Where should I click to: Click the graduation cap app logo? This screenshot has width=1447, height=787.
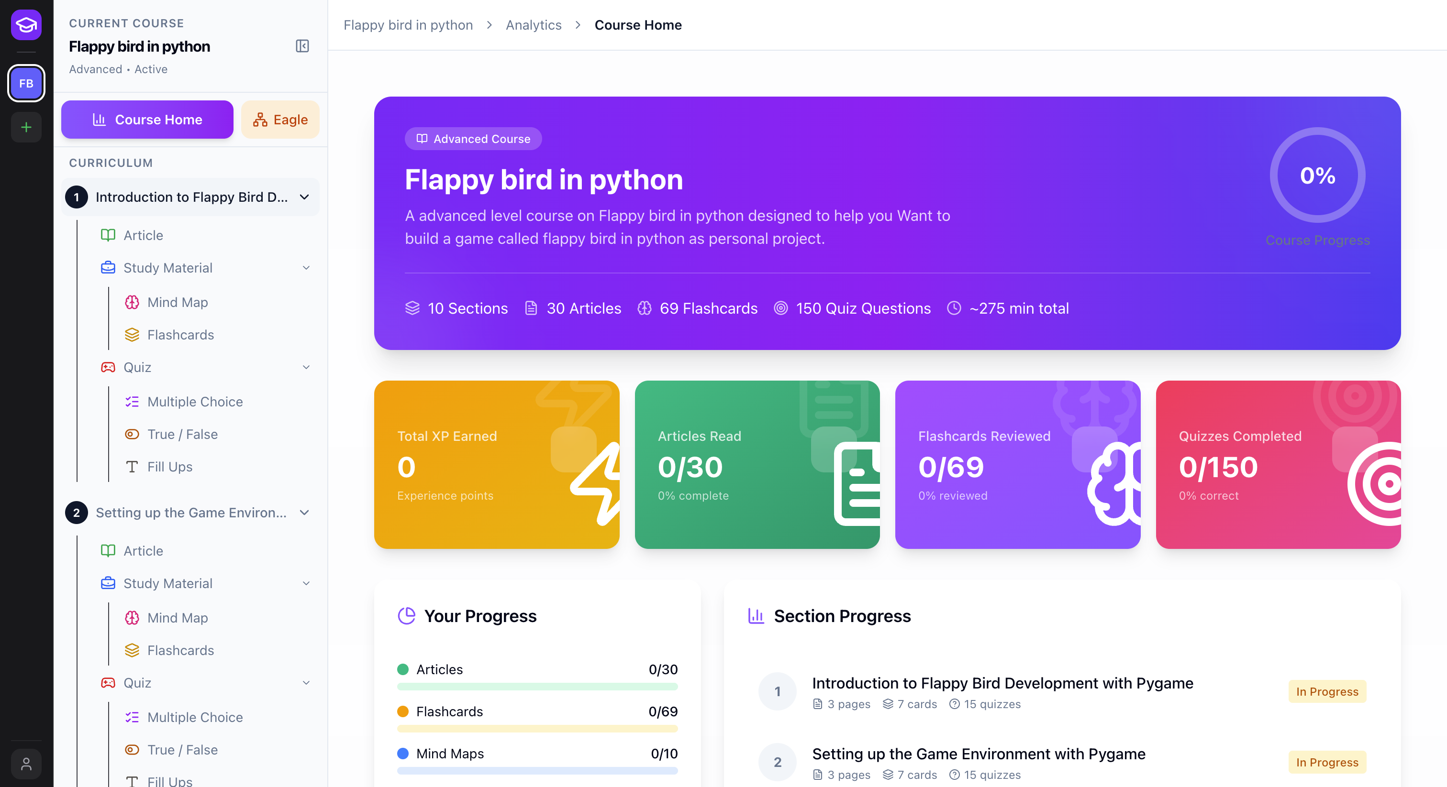click(x=26, y=25)
